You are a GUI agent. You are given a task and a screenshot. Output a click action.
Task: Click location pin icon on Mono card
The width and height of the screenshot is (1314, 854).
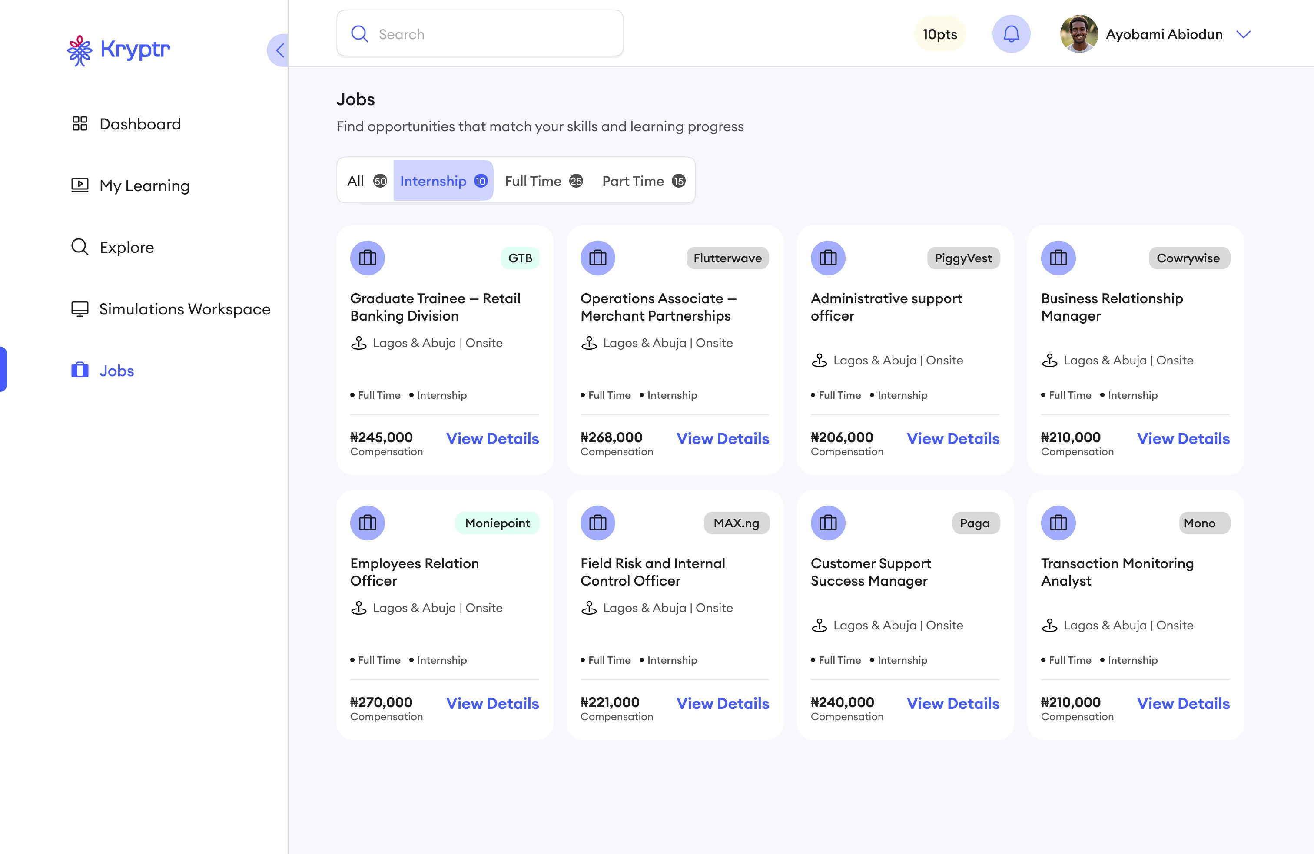point(1049,625)
